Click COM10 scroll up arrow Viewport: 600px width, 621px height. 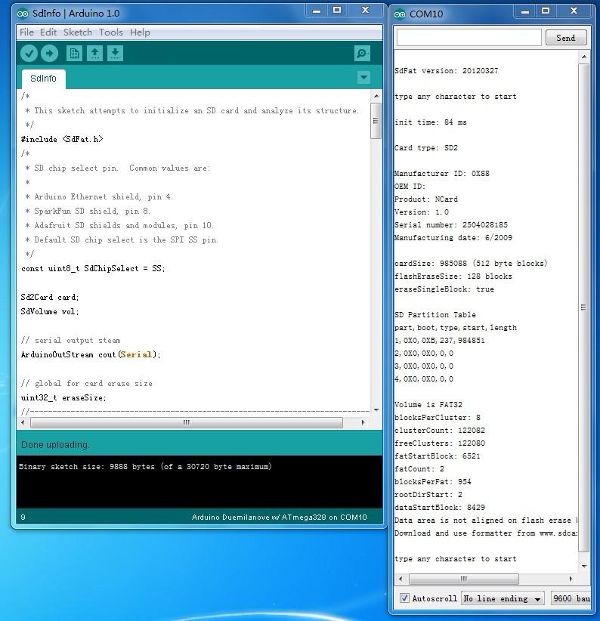(x=584, y=57)
